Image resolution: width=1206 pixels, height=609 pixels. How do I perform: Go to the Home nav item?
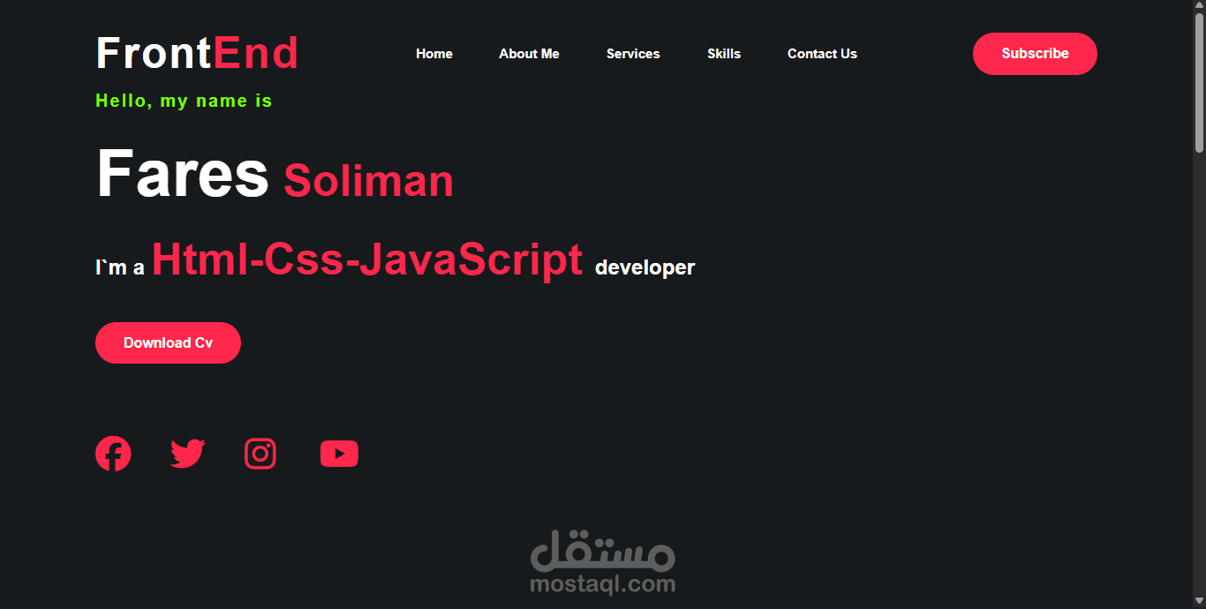pyautogui.click(x=434, y=54)
